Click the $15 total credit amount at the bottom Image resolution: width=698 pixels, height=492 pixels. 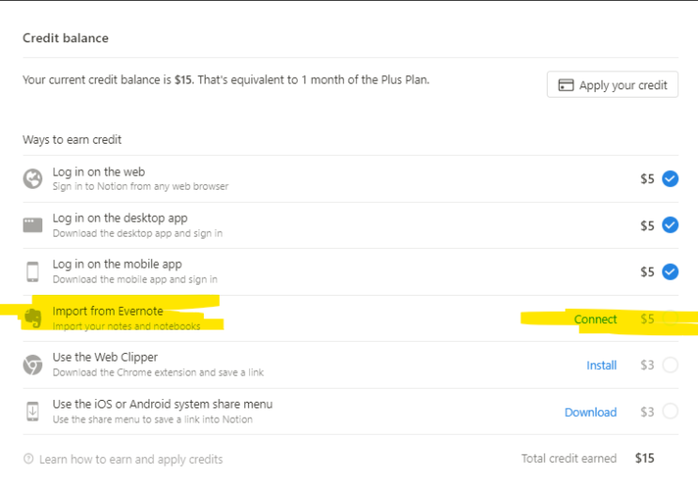(644, 458)
